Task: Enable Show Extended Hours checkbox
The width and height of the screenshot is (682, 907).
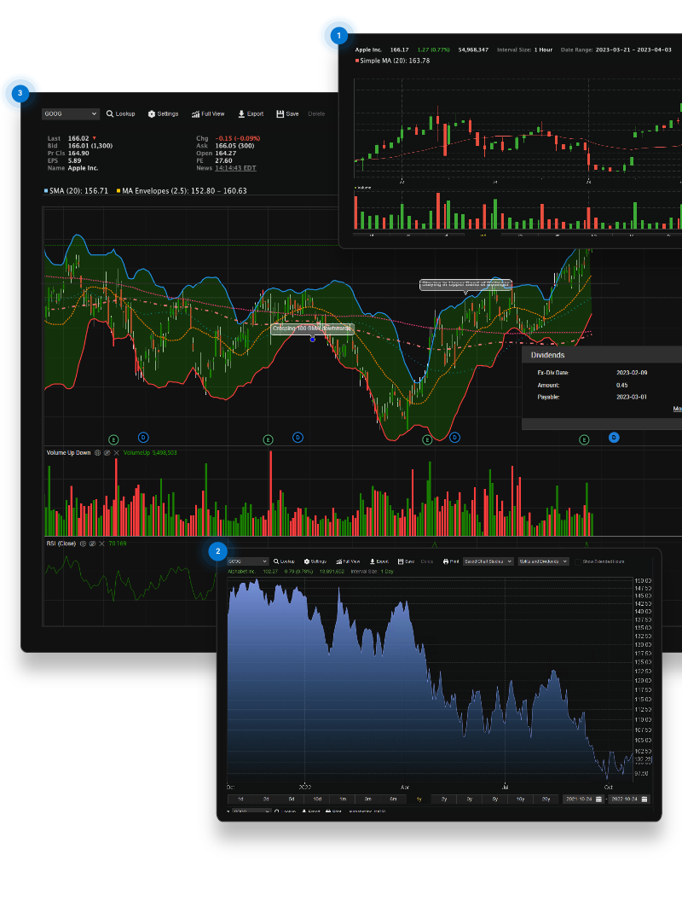Action: click(x=576, y=561)
